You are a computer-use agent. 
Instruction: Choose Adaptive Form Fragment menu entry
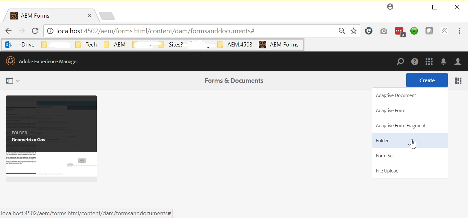pos(410,126)
